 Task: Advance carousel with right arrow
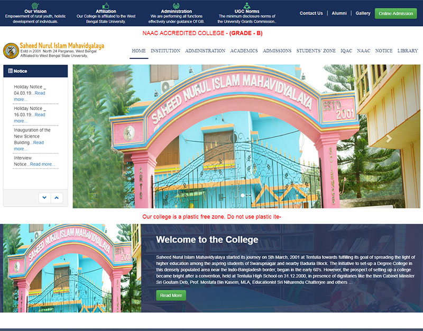click(389, 139)
